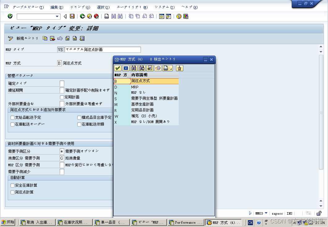Click the First Page icon

[131, 16]
